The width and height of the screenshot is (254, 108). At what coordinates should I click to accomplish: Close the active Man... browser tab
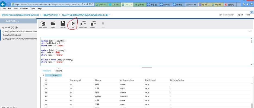132,5
